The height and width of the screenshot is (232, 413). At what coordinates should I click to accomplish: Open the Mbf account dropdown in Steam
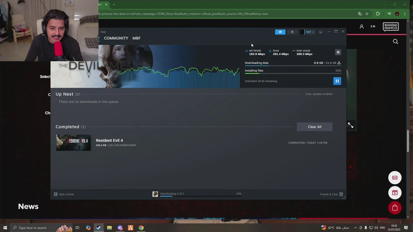click(310, 32)
